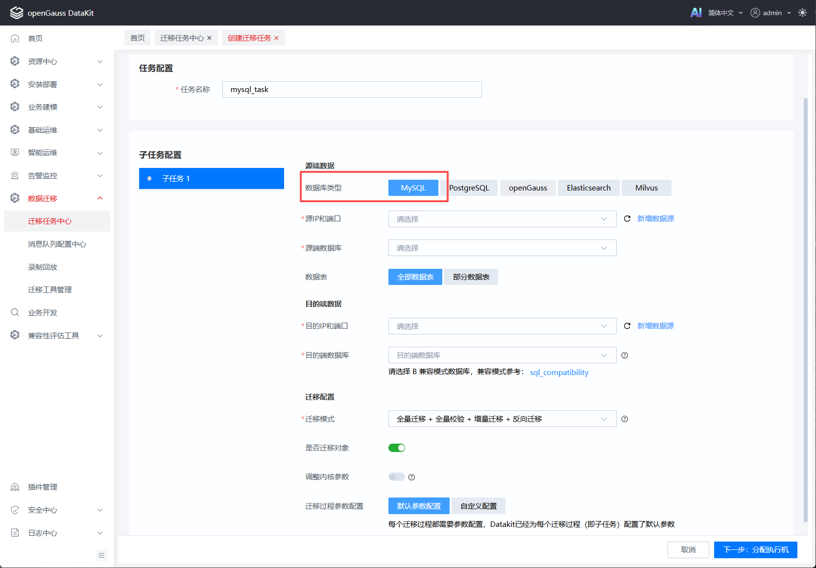Click 新增数据源 link for source
Viewport: 816px width, 568px height.
pos(655,219)
